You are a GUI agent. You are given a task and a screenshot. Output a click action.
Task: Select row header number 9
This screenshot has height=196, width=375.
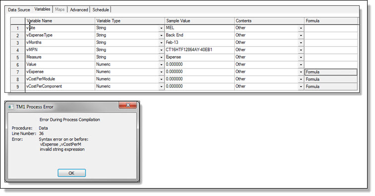pyautogui.click(x=18, y=87)
